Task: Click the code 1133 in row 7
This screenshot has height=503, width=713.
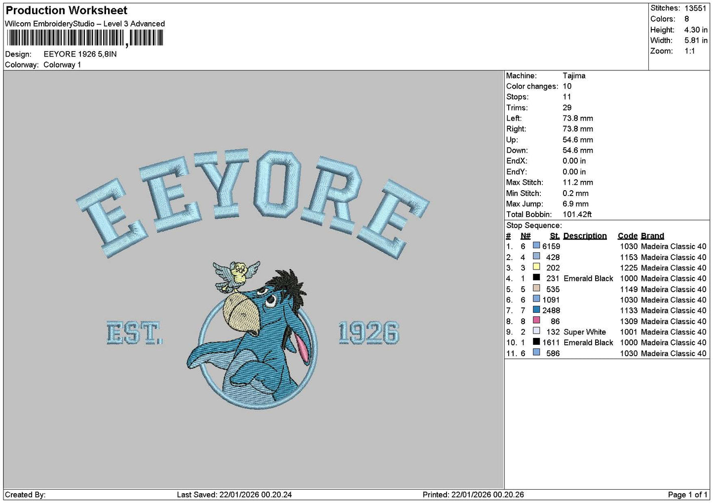Action: tap(629, 310)
